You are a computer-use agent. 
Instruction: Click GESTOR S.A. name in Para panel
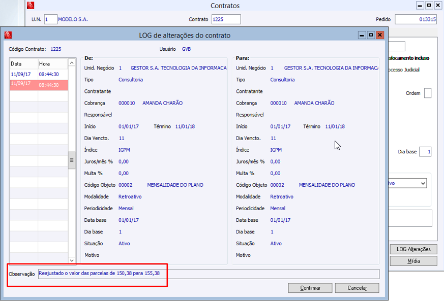click(x=331, y=68)
